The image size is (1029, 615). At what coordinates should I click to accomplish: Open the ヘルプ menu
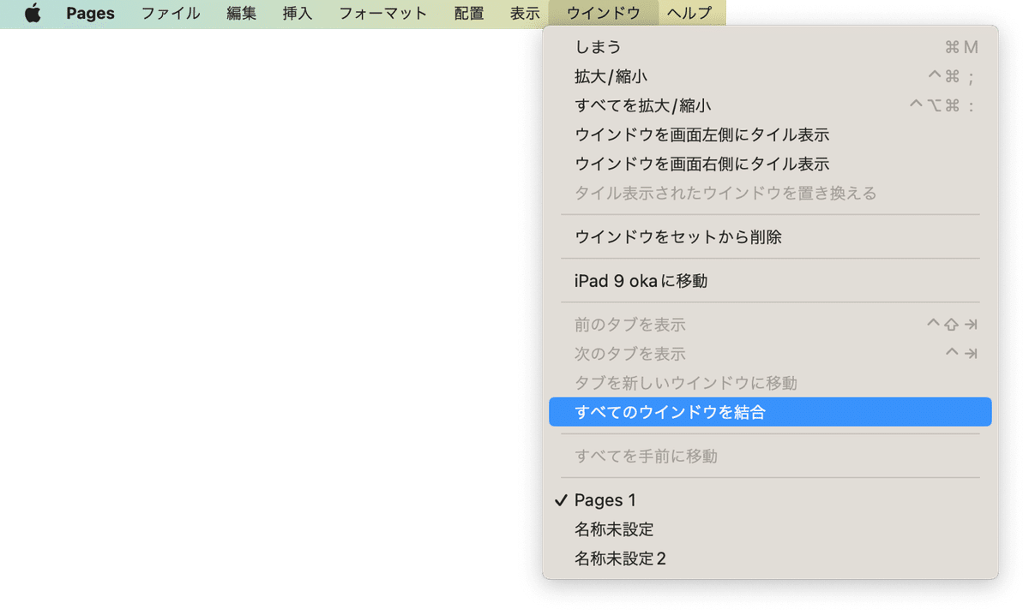tap(689, 14)
